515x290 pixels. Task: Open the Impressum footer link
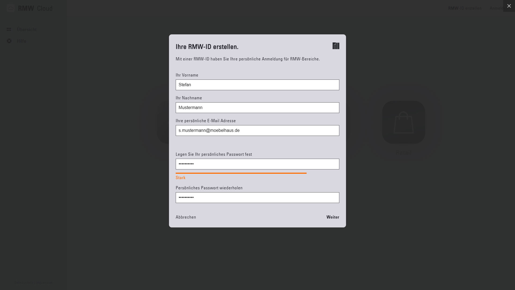(x=45, y=282)
